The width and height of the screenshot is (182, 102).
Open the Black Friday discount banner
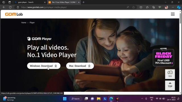(x=164, y=58)
